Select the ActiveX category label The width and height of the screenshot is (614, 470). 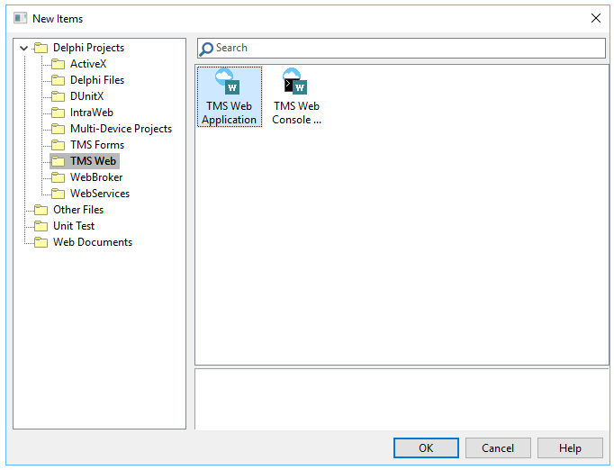click(88, 64)
